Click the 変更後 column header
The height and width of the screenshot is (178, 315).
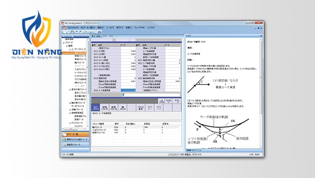(x=165, y=124)
